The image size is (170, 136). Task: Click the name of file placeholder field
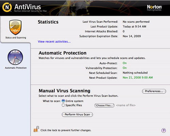tap(126, 105)
